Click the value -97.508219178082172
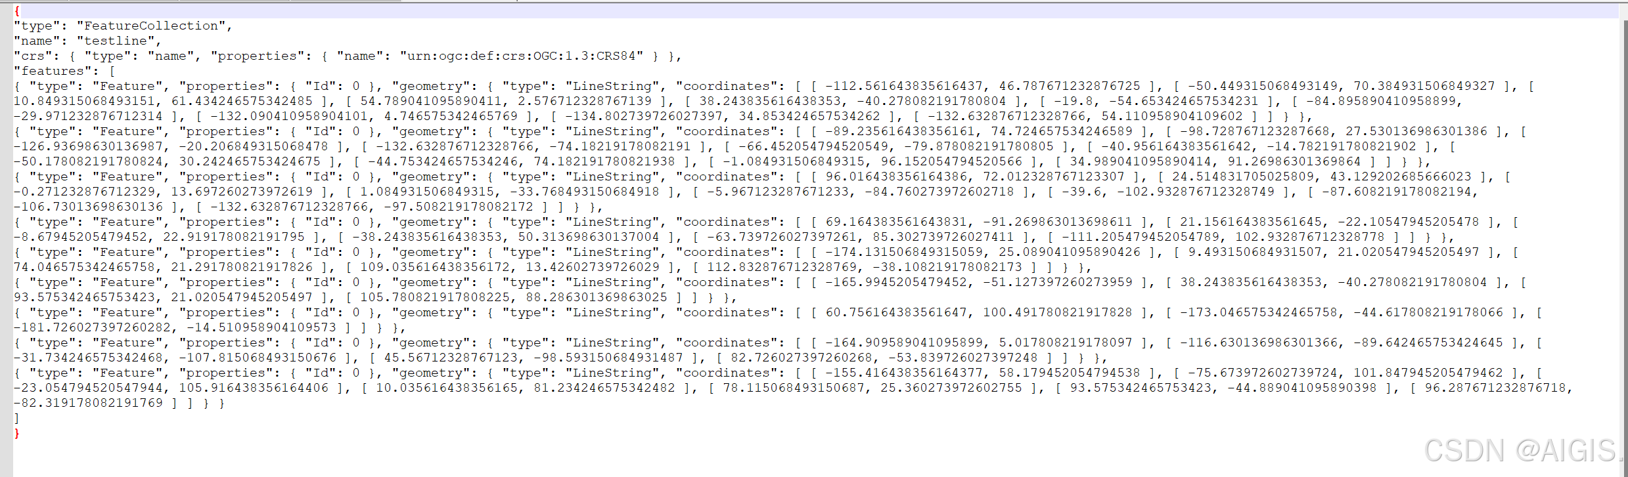Viewport: 1628px width, 477px height. point(459,207)
